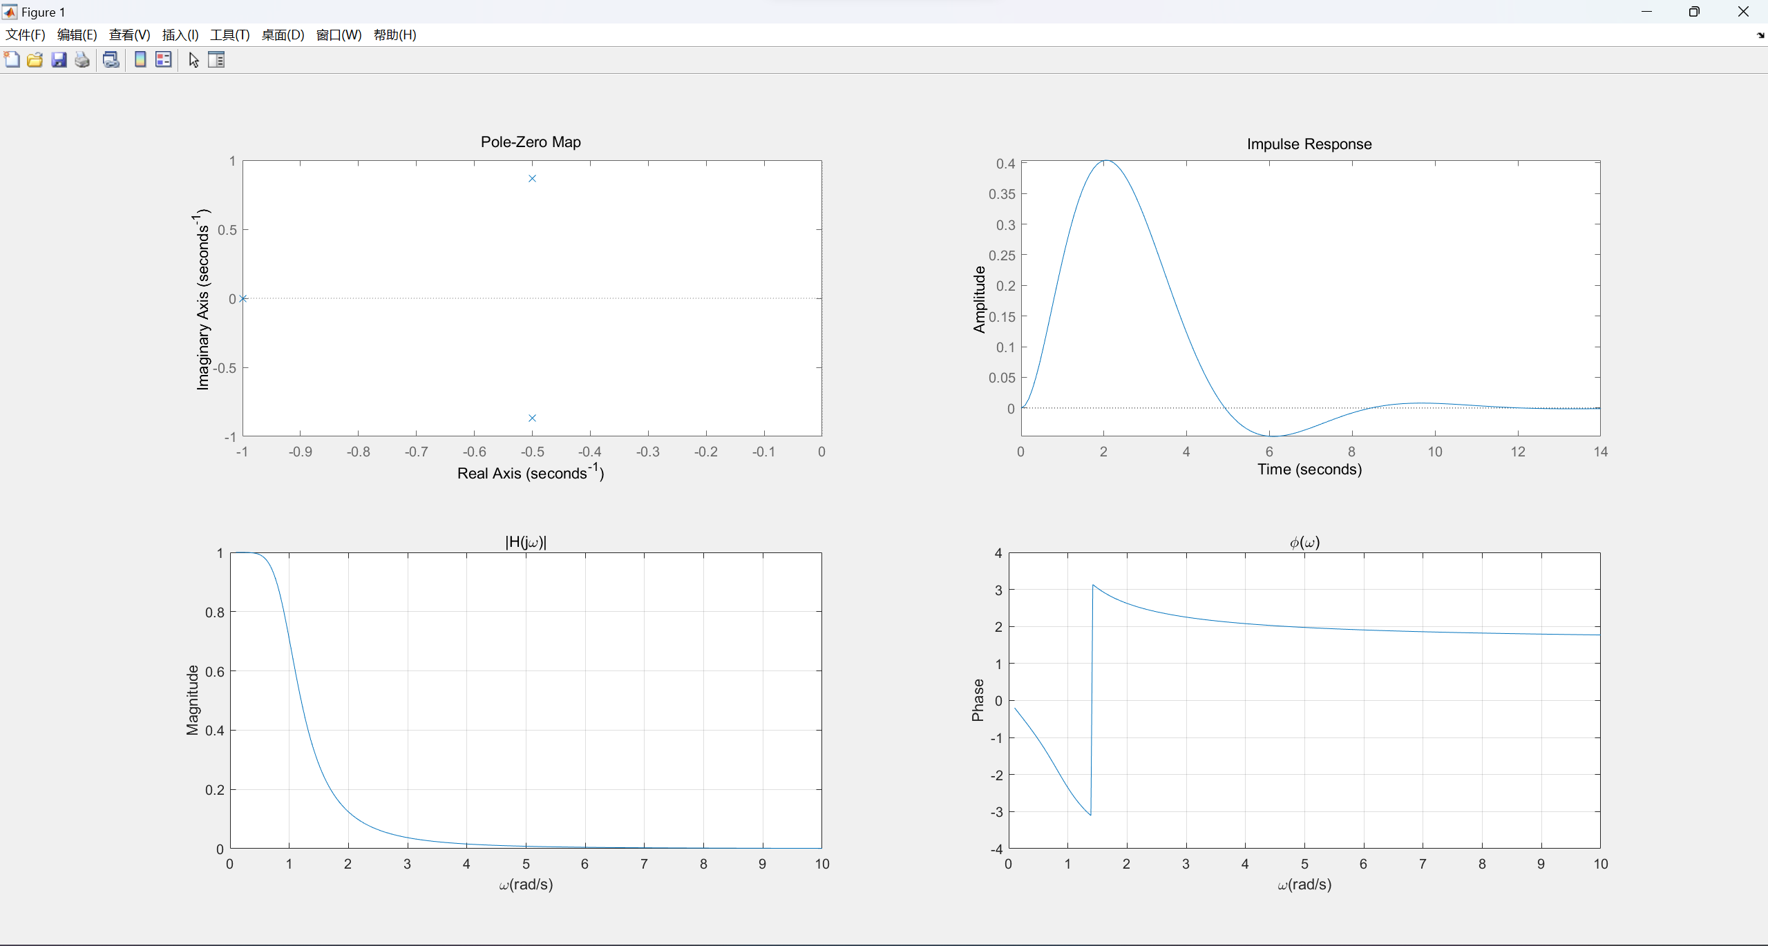Click the Open File folder icon
Image resolution: width=1768 pixels, height=946 pixels.
[x=35, y=60]
